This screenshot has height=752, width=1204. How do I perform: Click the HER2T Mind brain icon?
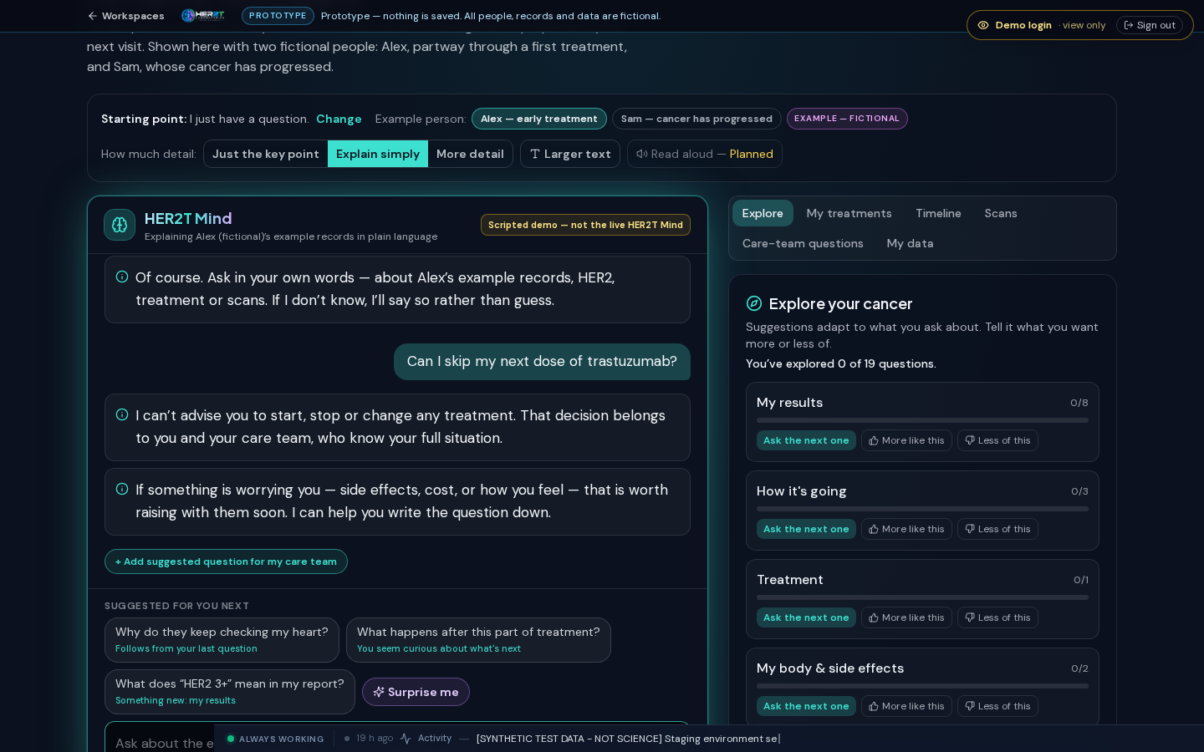[120, 225]
